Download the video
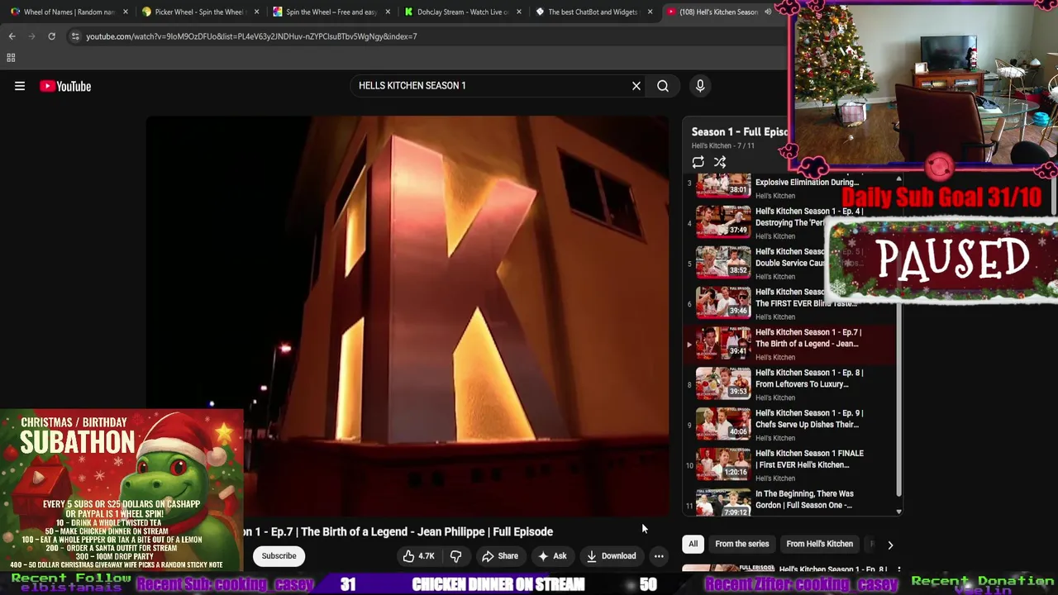1058x595 pixels. pyautogui.click(x=612, y=556)
